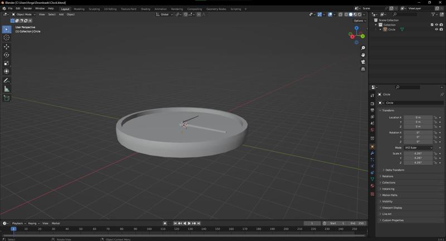This screenshot has width=446, height=241.
Task: Select the Scale tool
Action: coord(7,63)
